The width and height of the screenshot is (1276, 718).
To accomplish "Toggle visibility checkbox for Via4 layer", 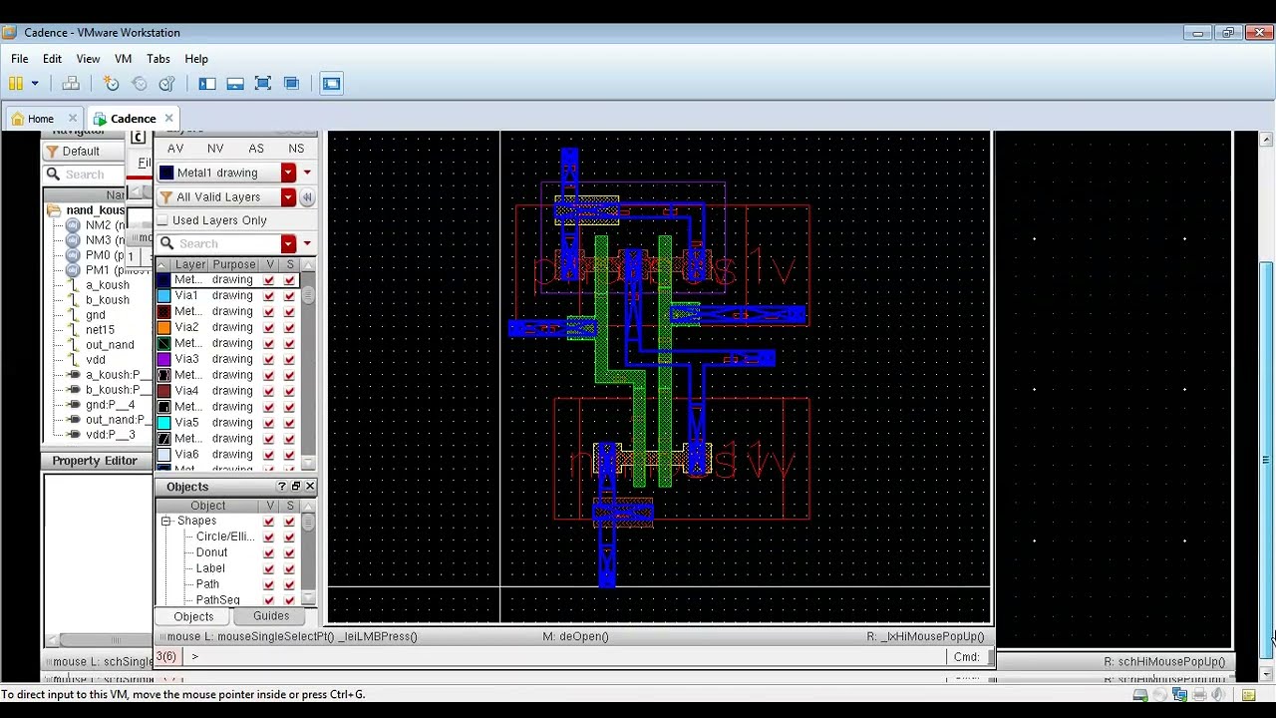I will (270, 391).
